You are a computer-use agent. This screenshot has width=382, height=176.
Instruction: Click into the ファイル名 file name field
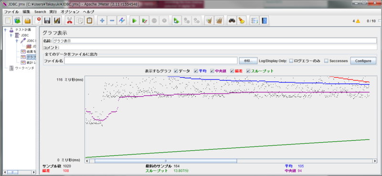(x=151, y=61)
